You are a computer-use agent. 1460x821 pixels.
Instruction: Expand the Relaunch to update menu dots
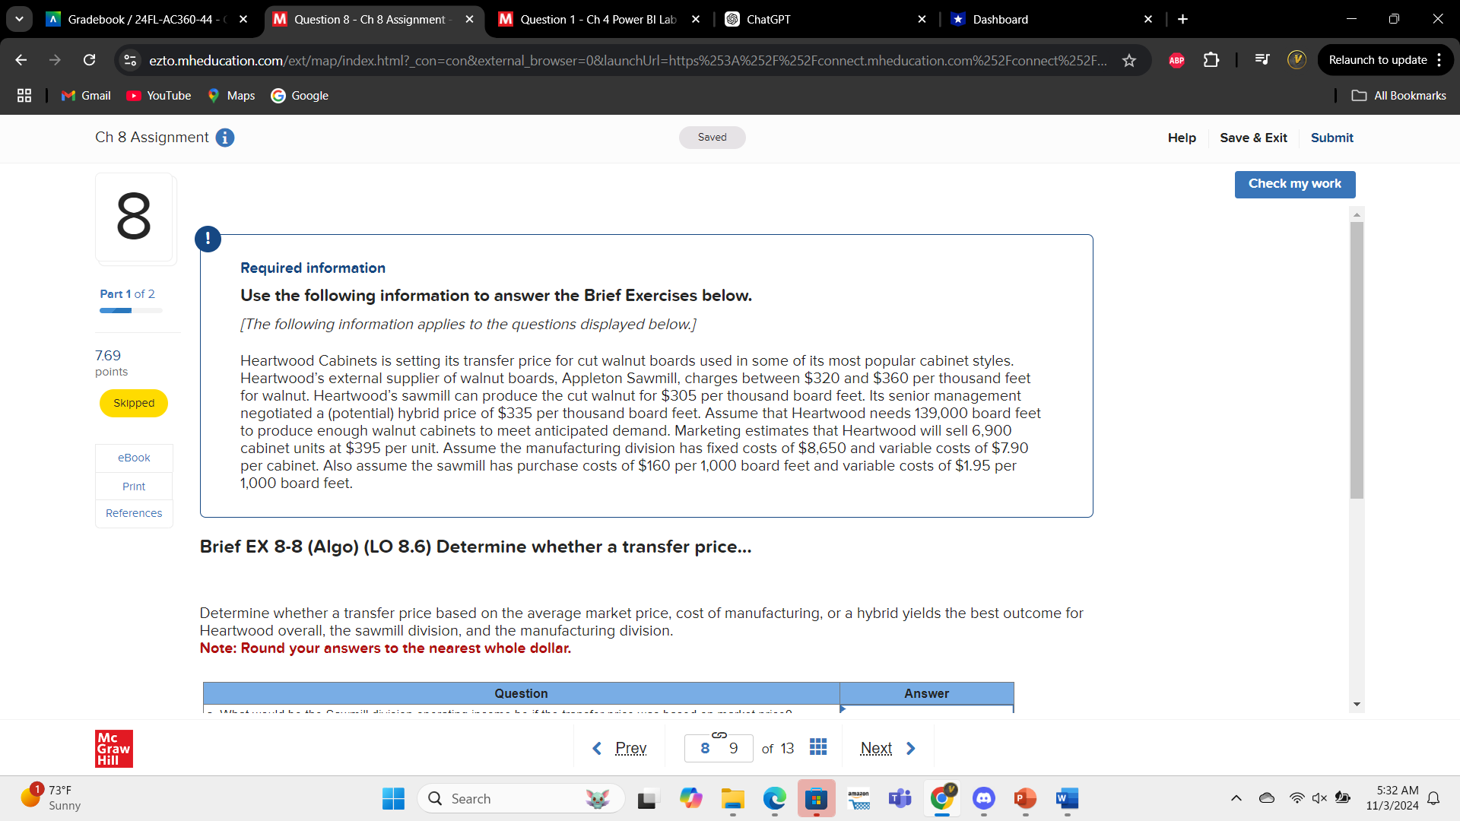point(1443,59)
